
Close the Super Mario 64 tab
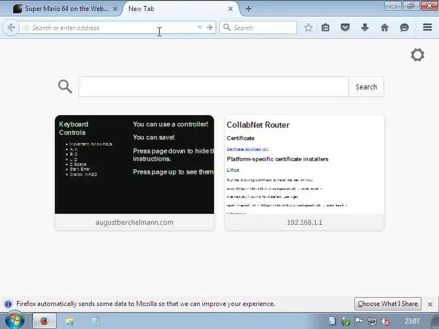(x=115, y=9)
